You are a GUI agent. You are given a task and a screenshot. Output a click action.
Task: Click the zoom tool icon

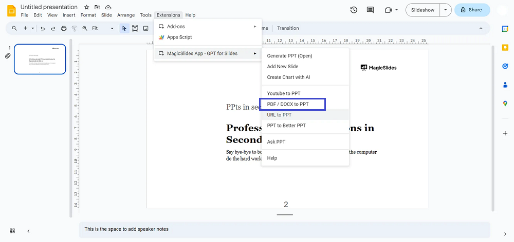tap(85, 28)
